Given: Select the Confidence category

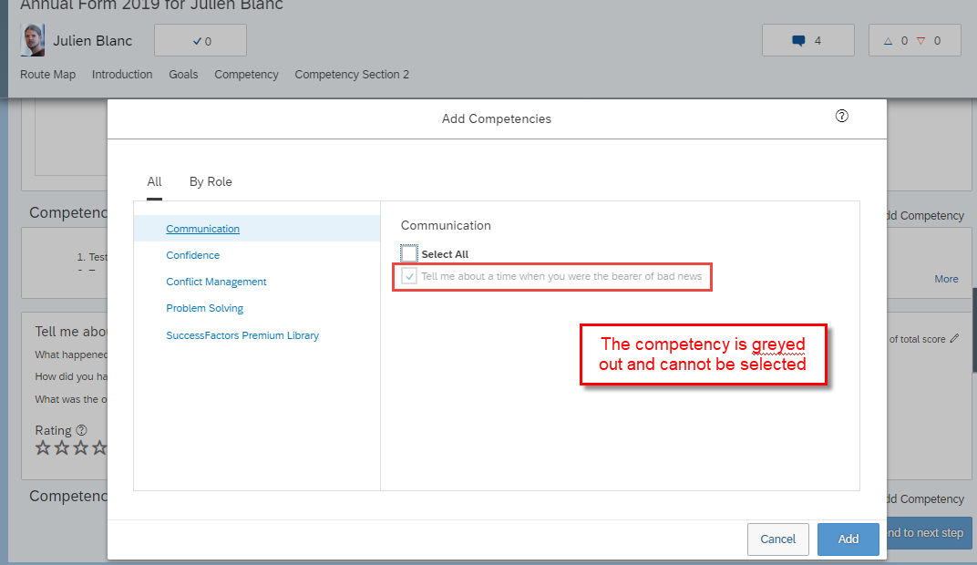Looking at the screenshot, I should click(192, 255).
